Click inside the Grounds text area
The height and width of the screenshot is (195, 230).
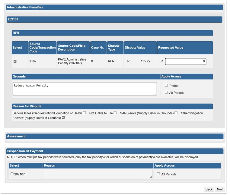click(85, 89)
